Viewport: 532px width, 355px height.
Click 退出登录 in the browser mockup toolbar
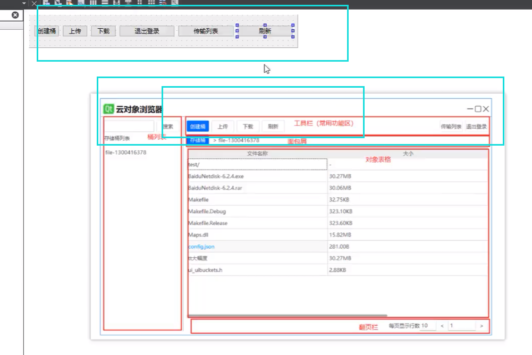pos(476,126)
